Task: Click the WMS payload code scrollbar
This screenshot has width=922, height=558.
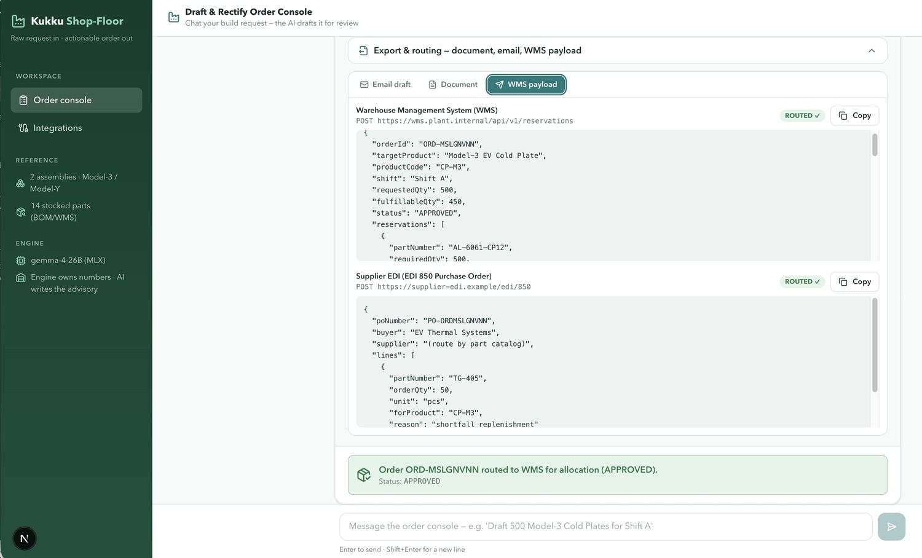Action: pyautogui.click(x=875, y=145)
